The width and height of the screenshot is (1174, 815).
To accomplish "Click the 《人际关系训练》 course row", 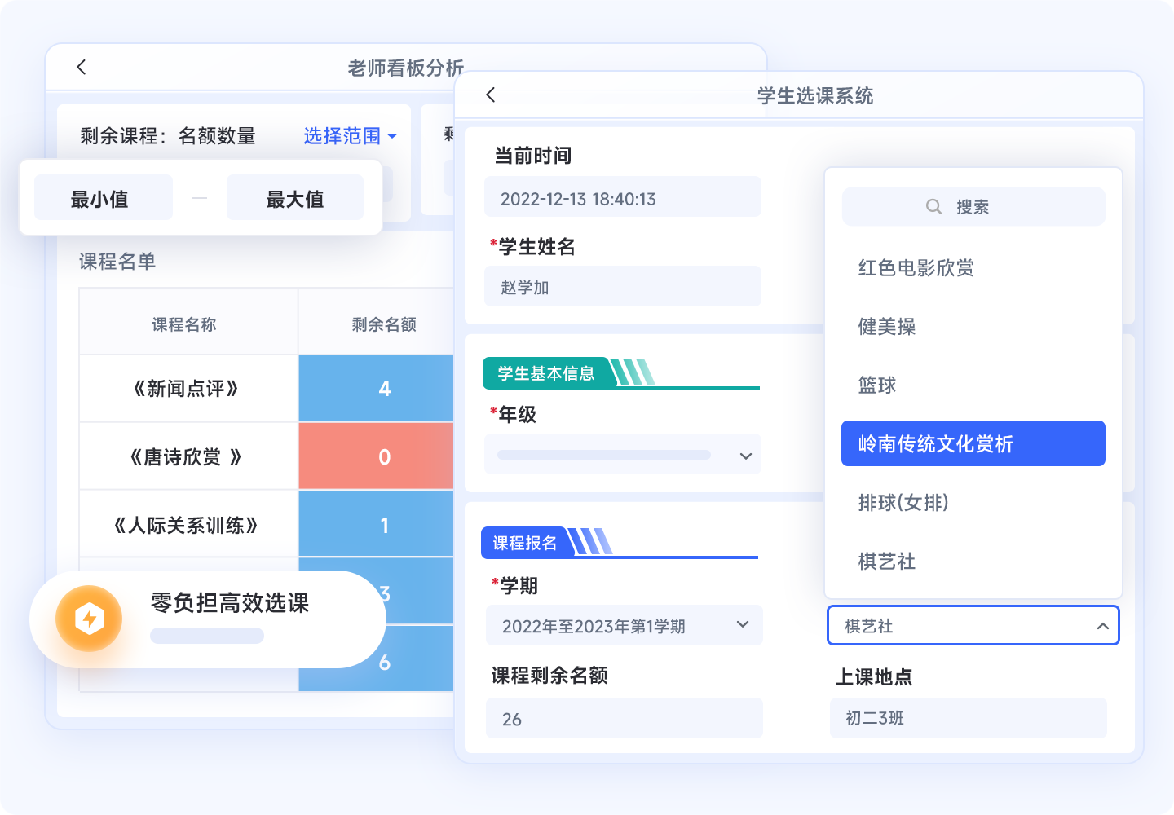I will click(x=188, y=525).
